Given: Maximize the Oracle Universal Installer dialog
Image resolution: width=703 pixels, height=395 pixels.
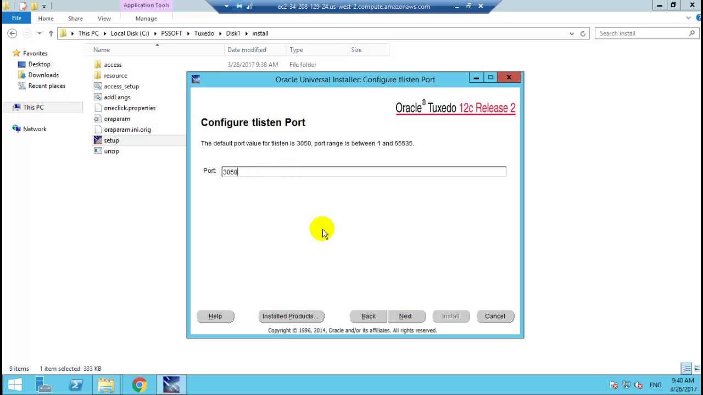Looking at the screenshot, I should tap(491, 78).
